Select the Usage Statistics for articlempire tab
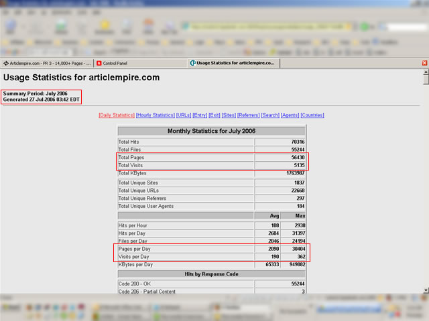Image resolution: width=429 pixels, height=321 pixels. pyautogui.click(x=233, y=63)
